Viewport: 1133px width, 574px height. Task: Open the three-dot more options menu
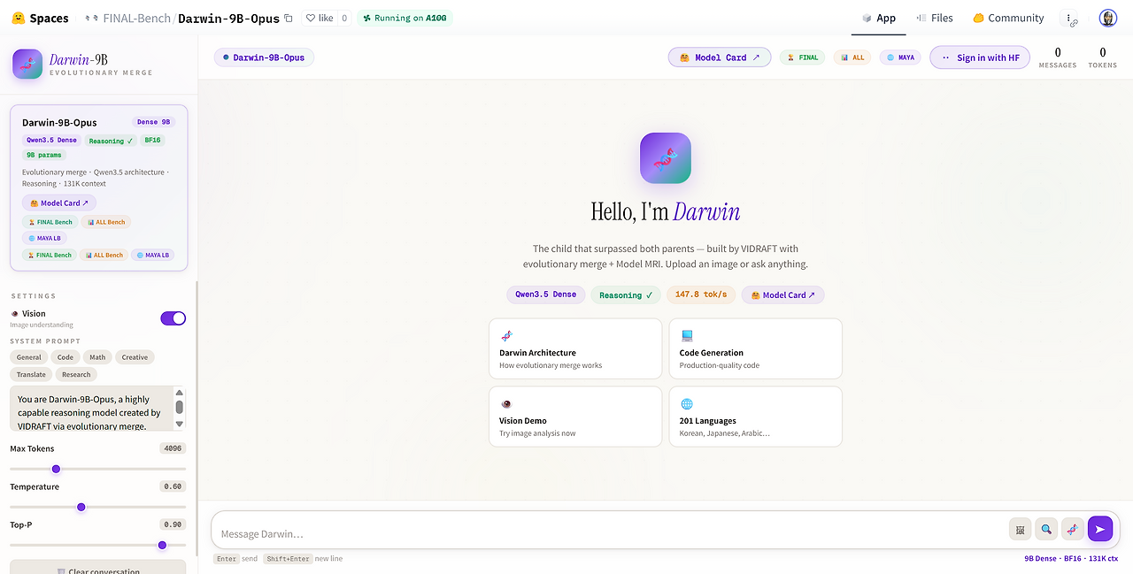pos(1069,18)
